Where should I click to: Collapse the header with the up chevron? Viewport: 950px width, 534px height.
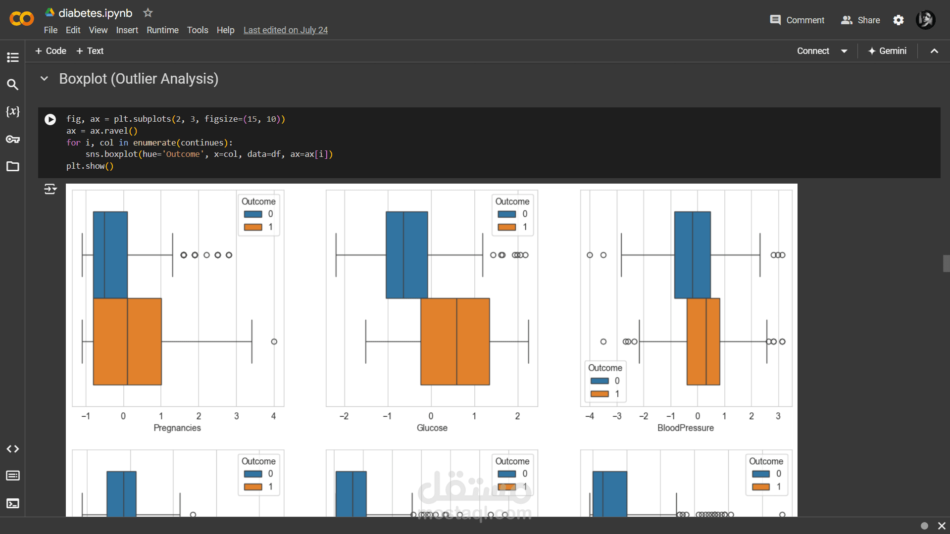934,51
